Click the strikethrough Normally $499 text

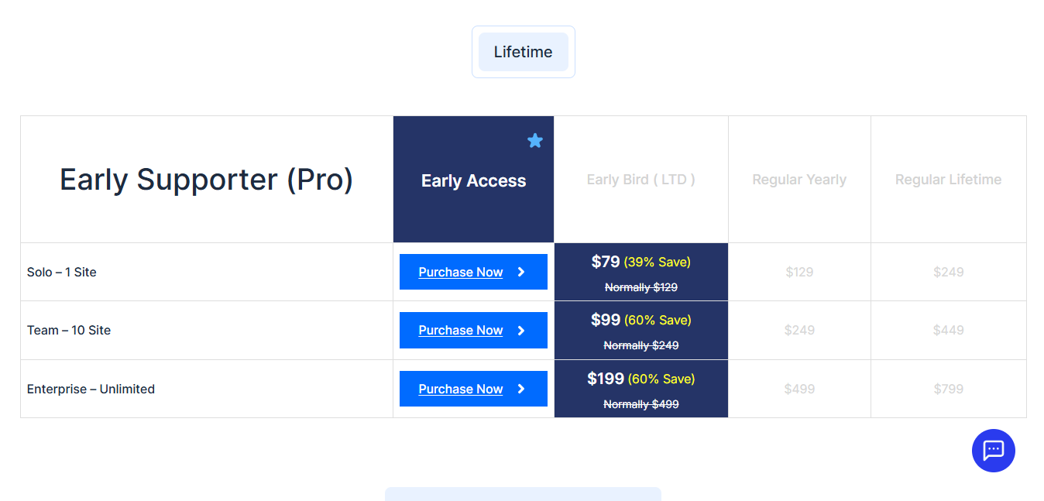[640, 403]
